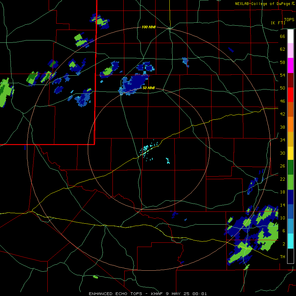Click the legend value 22

pyautogui.click(x=283, y=179)
